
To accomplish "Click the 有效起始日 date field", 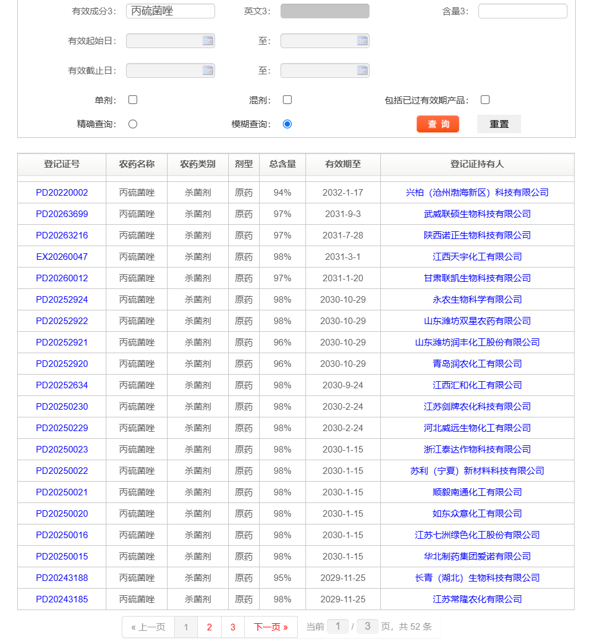I will [x=171, y=41].
